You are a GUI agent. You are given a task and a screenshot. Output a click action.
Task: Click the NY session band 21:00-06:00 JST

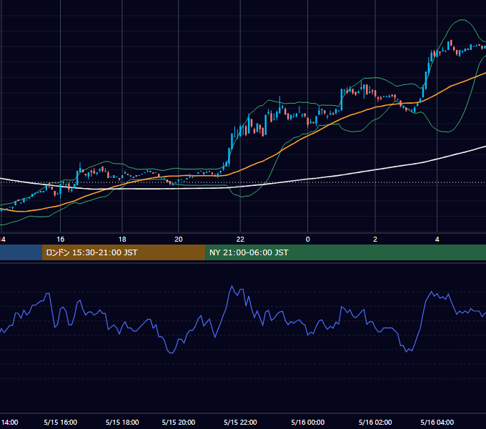click(x=345, y=252)
